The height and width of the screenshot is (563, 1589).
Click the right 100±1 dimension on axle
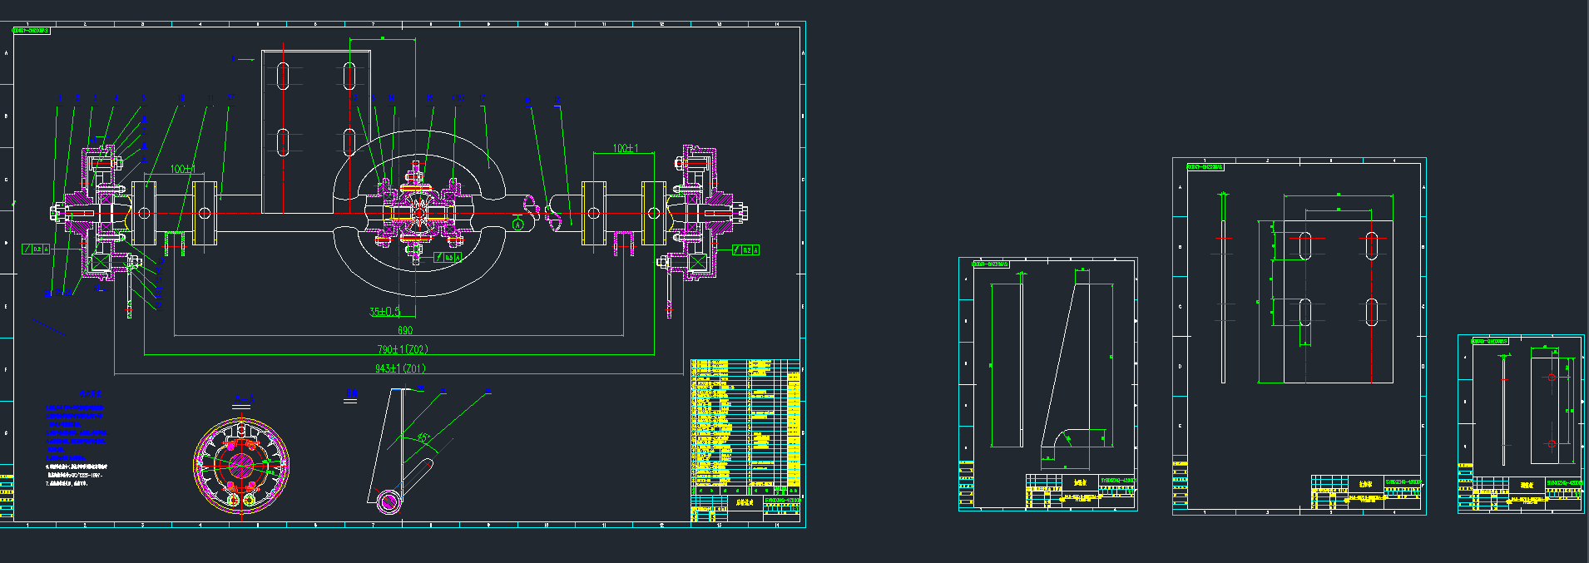click(x=625, y=148)
